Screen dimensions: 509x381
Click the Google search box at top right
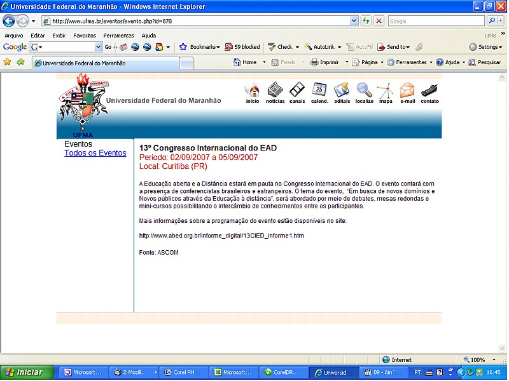click(435, 21)
